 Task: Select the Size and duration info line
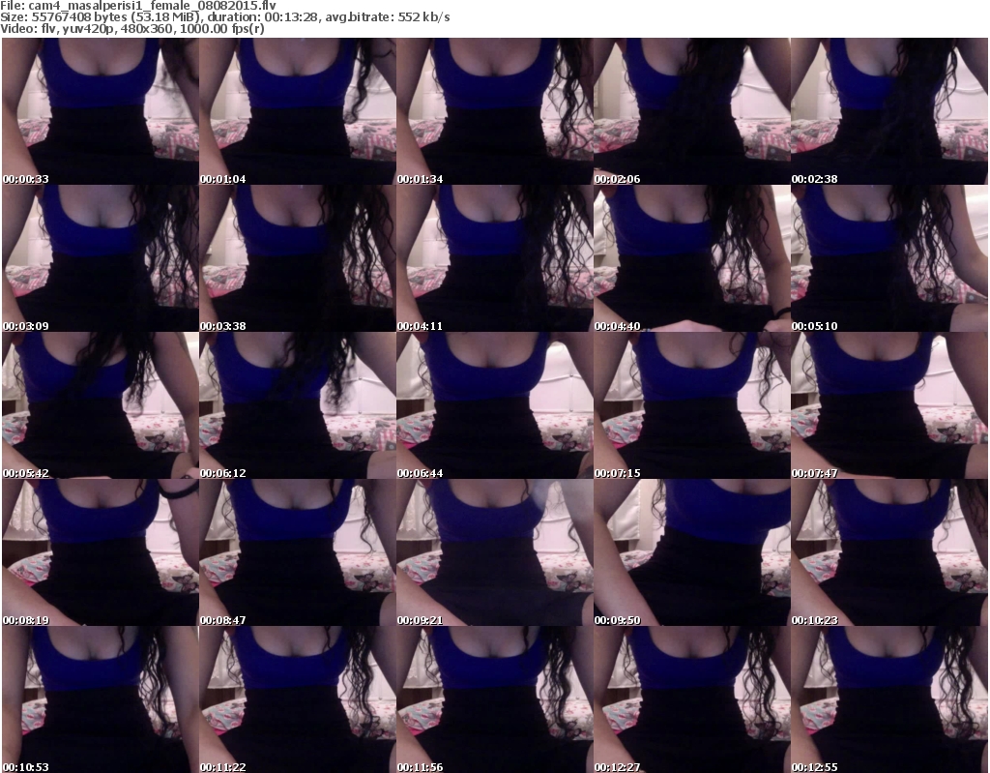[x=224, y=17]
